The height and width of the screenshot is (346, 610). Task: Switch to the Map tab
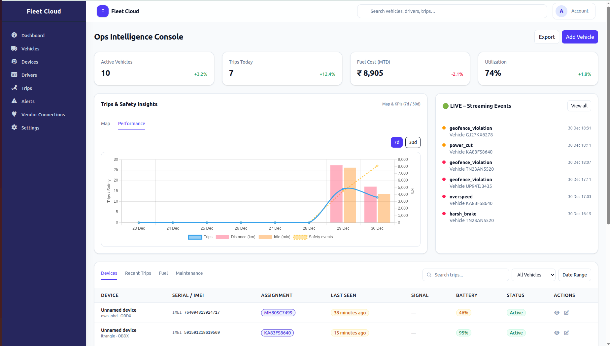tap(105, 124)
